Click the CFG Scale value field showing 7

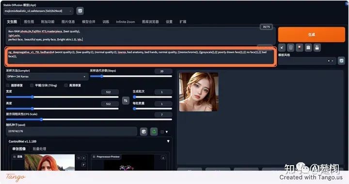pyautogui.click(x=163, y=114)
